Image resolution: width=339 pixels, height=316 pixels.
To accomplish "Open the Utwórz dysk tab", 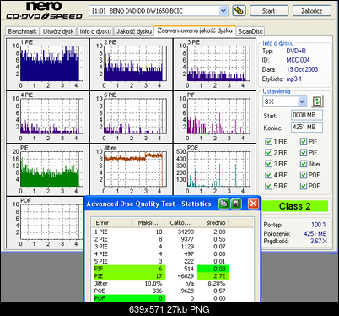I will point(58,31).
